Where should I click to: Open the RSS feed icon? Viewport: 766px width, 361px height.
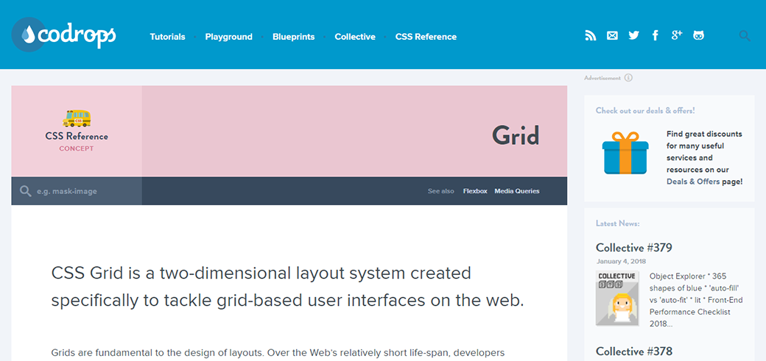point(590,35)
